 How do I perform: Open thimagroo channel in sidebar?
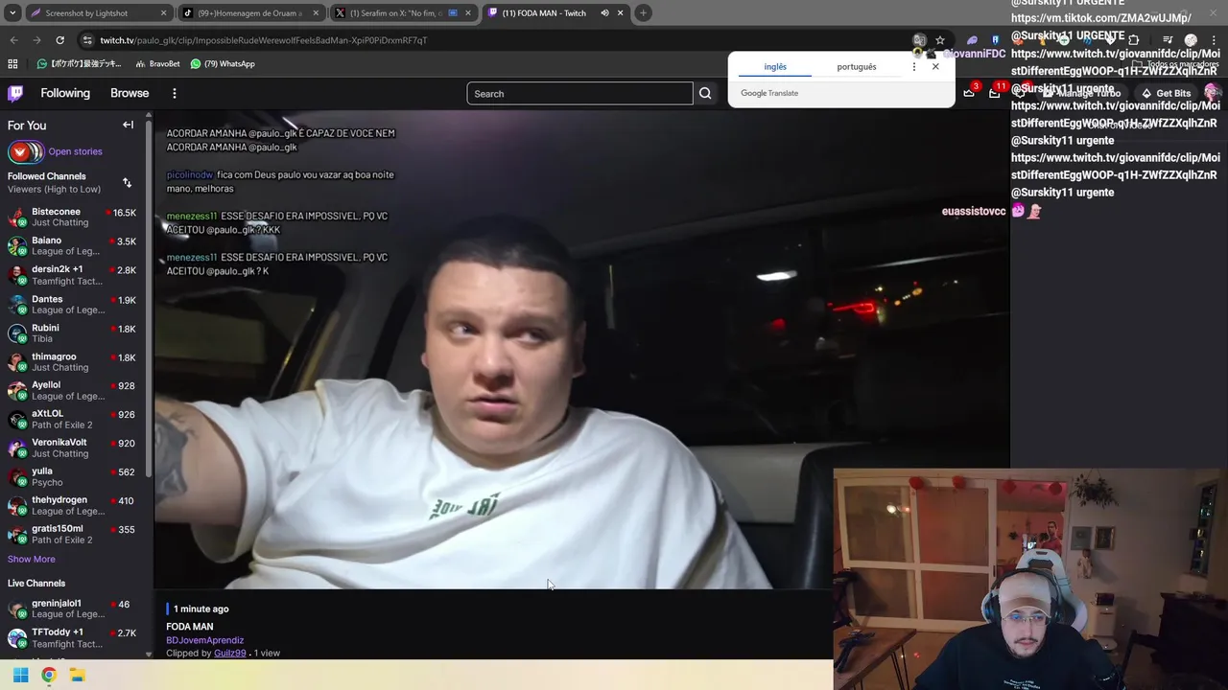[72, 361]
